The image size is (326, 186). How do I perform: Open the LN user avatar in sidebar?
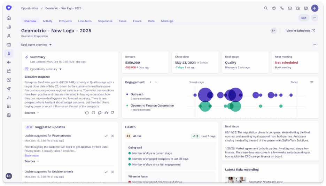[9, 176]
